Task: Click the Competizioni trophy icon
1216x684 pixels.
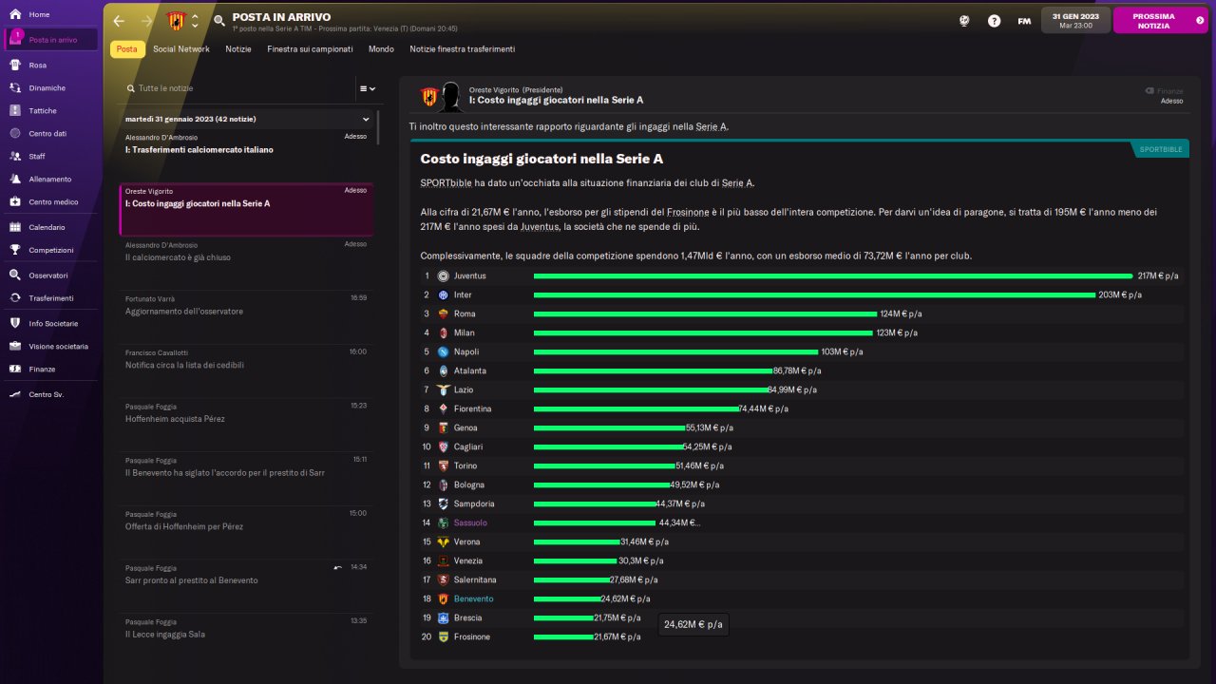Action: (15, 250)
